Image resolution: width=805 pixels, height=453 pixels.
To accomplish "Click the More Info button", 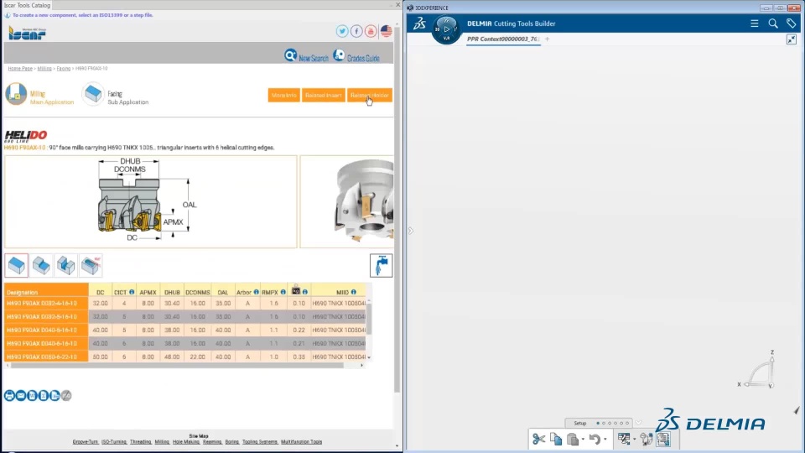I will click(x=284, y=95).
